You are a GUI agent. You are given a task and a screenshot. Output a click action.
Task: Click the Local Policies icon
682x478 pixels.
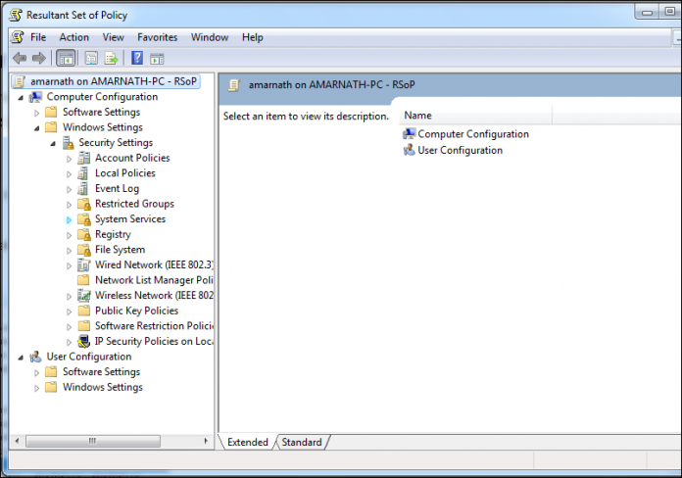pyautogui.click(x=83, y=173)
